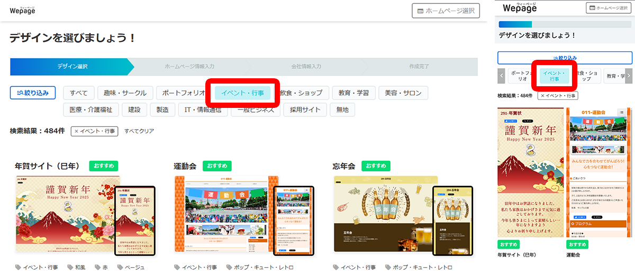Image resolution: width=635 pixels, height=274 pixels.
Task: Click the イベント・行事 tag under 忘年会
Action: [353, 268]
